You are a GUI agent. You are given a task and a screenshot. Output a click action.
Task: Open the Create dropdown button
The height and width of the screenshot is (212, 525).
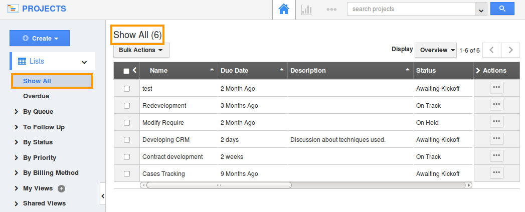click(40, 38)
